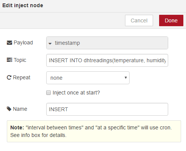Expand the Repeat dropdown showing none
Image resolution: width=186 pixels, height=151 pixels.
click(x=88, y=78)
